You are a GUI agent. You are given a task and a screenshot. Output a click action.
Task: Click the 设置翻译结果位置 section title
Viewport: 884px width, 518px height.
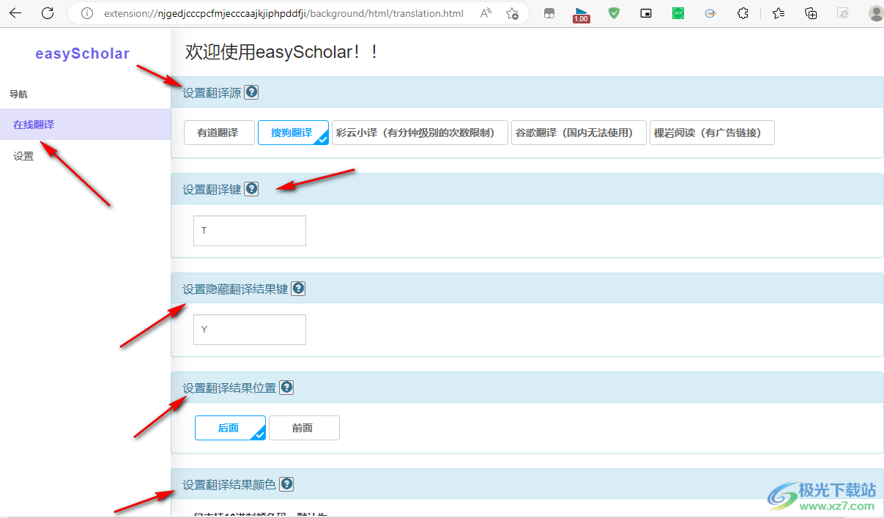click(x=229, y=388)
